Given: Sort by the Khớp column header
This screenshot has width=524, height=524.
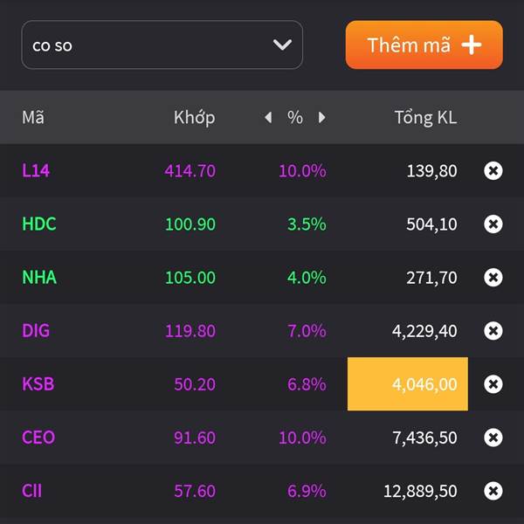Looking at the screenshot, I should 194,118.
